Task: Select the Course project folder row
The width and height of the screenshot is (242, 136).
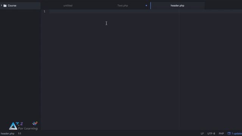Action: tap(20, 6)
